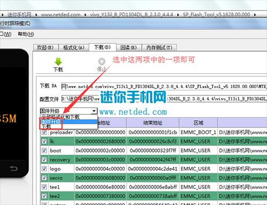Select the 下载(D) tab

coord(103,48)
